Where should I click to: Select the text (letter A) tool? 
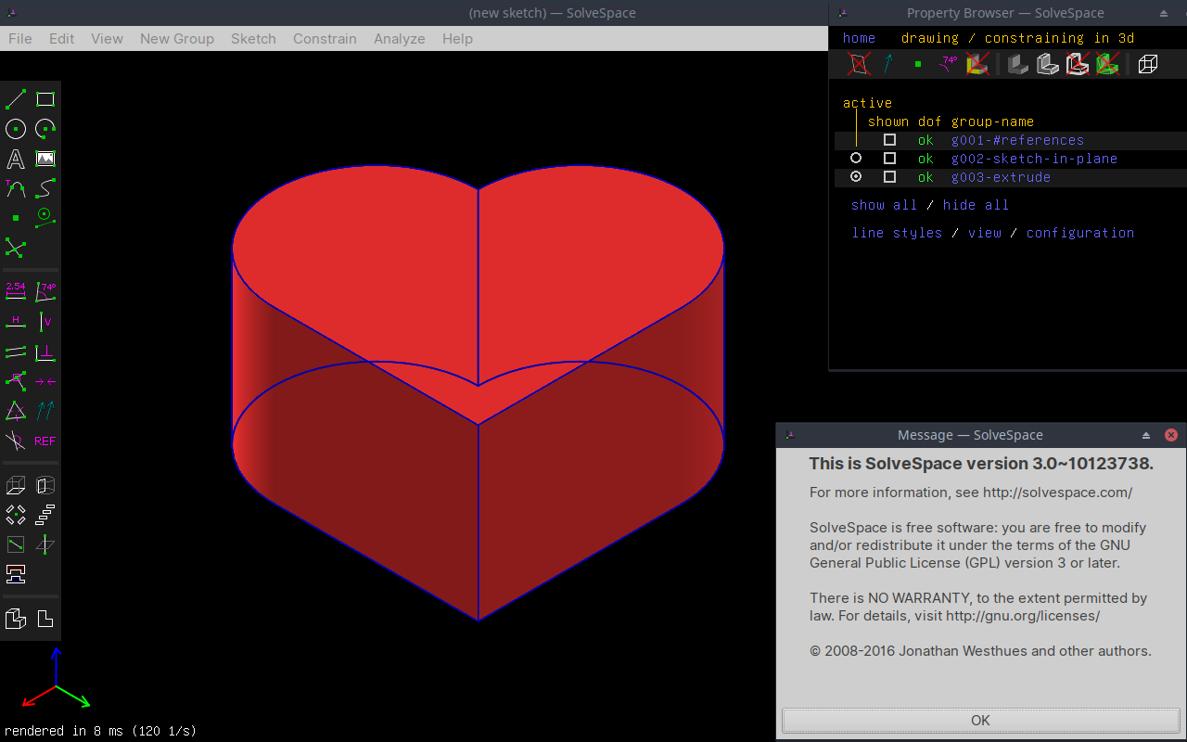(16, 159)
